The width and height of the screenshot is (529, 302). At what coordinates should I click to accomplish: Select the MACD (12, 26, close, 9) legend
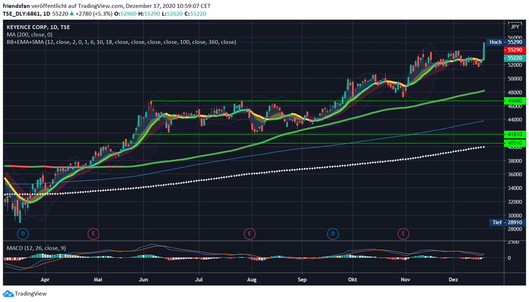tap(37, 248)
